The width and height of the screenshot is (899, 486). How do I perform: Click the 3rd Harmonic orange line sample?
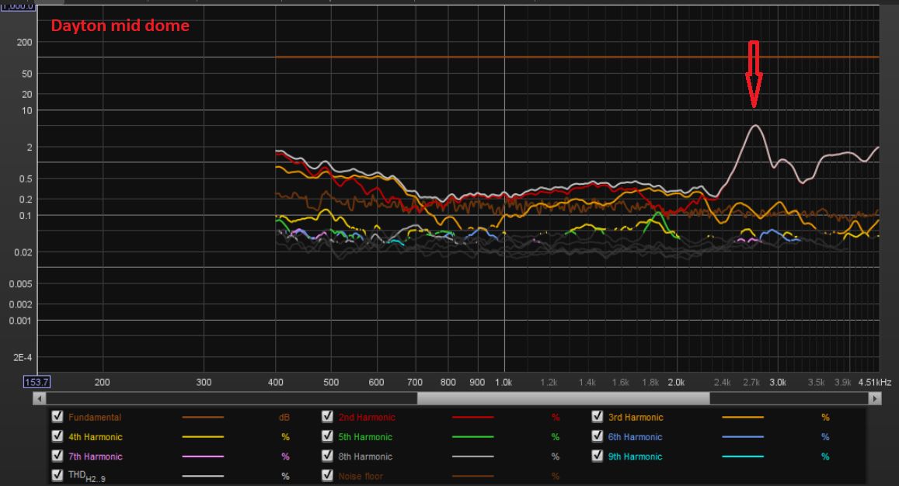[743, 417]
